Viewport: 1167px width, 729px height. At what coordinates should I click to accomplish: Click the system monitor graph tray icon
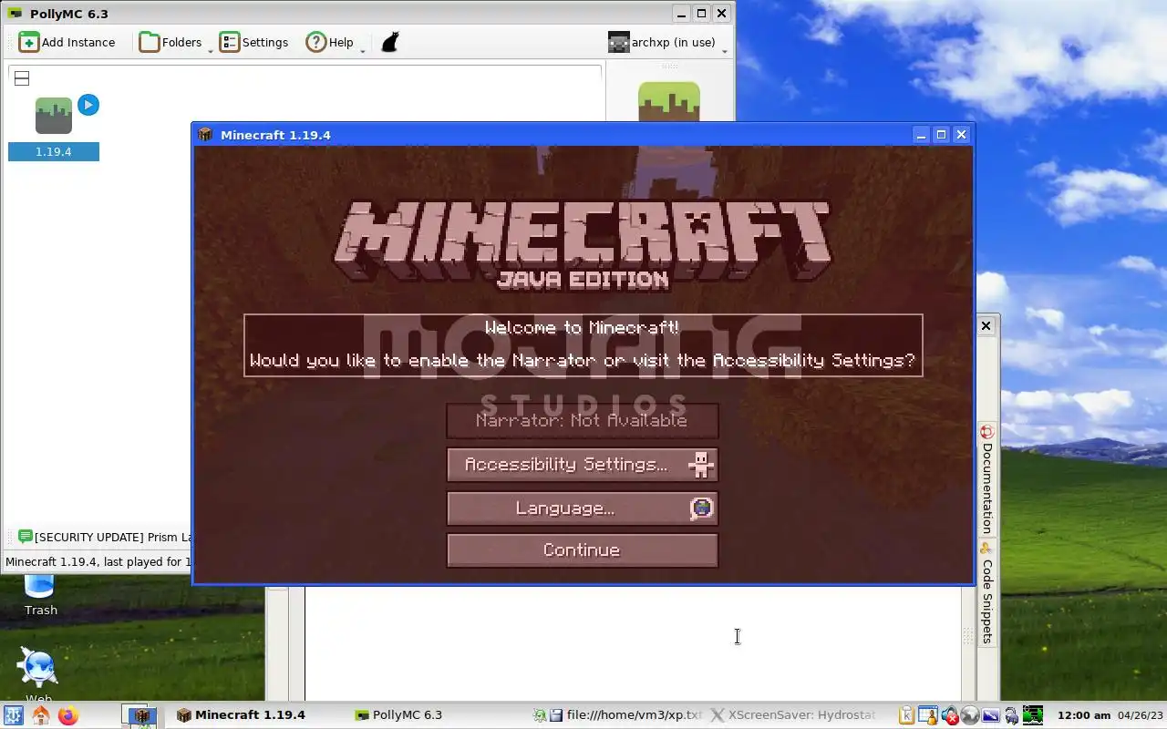1032,715
